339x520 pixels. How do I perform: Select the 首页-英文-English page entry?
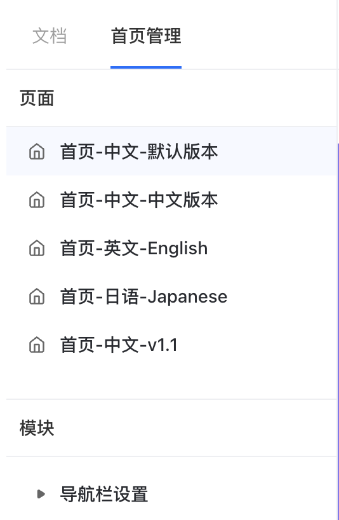(134, 248)
